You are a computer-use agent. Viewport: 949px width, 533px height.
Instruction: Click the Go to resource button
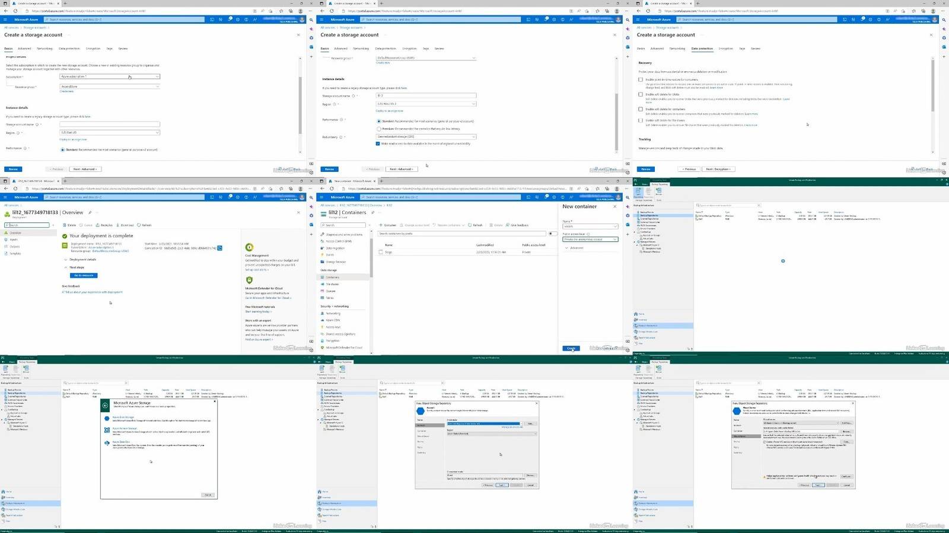[84, 276]
